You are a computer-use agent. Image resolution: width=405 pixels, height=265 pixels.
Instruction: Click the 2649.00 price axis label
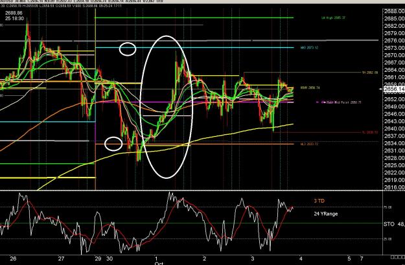395,106
